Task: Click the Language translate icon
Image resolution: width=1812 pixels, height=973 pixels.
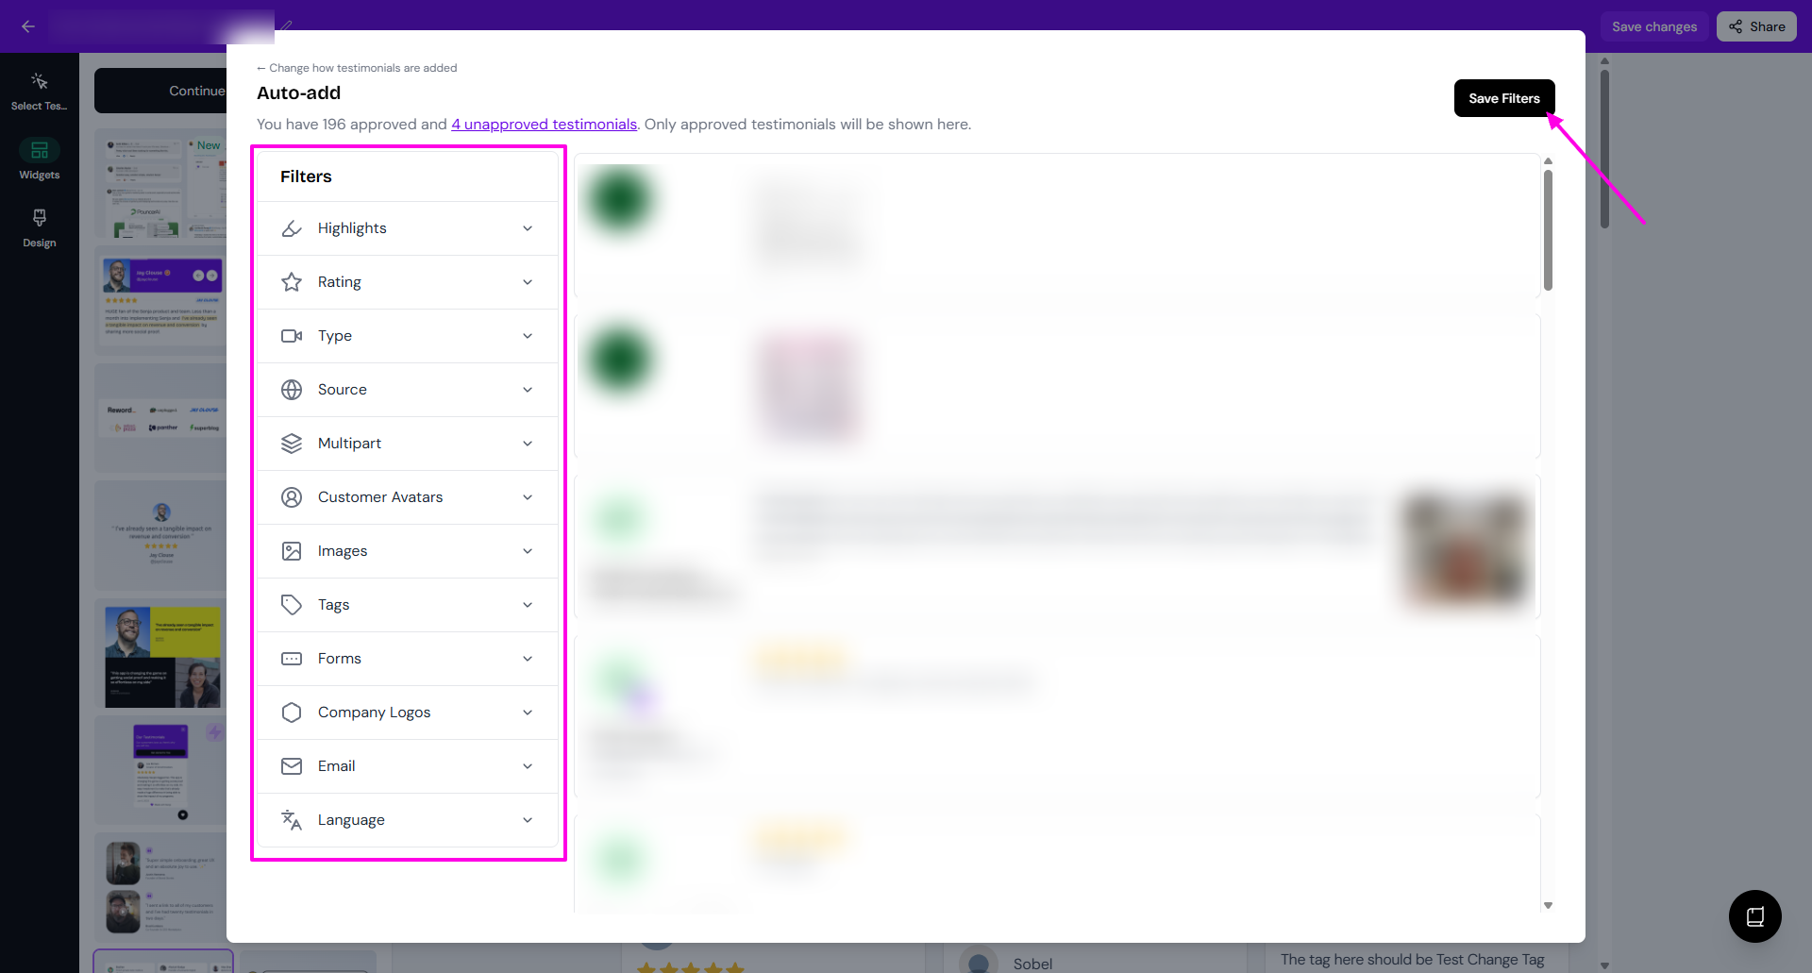Action: pyautogui.click(x=292, y=820)
